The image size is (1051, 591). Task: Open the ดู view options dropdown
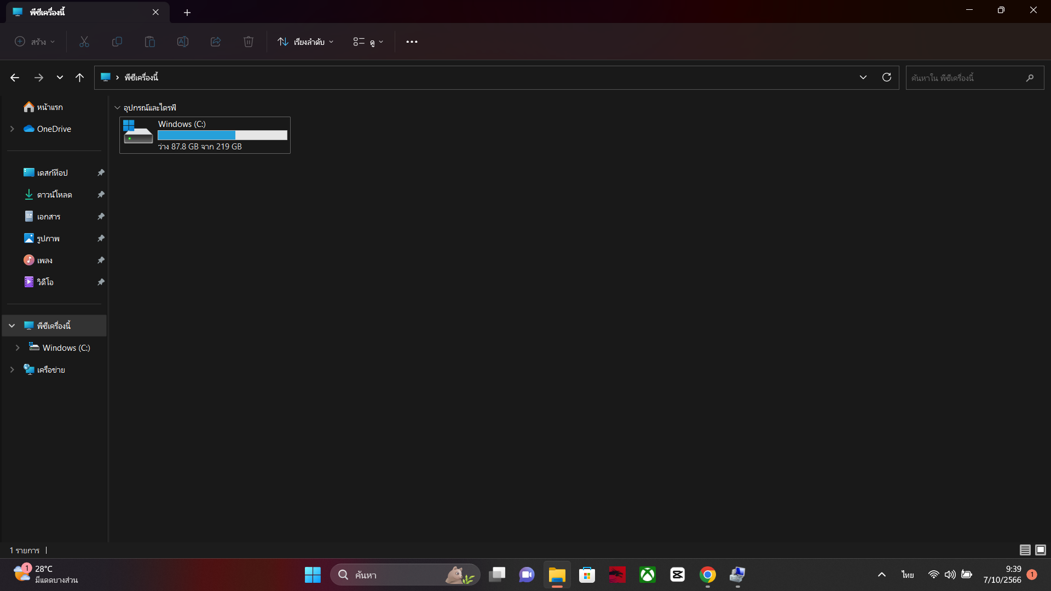point(368,42)
